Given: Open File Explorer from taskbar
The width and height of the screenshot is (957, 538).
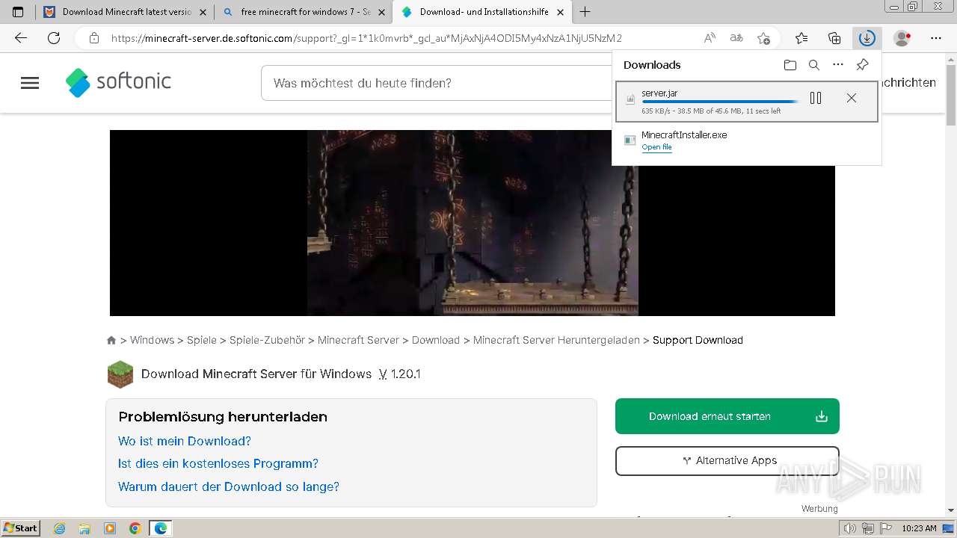Looking at the screenshot, I should point(84,528).
